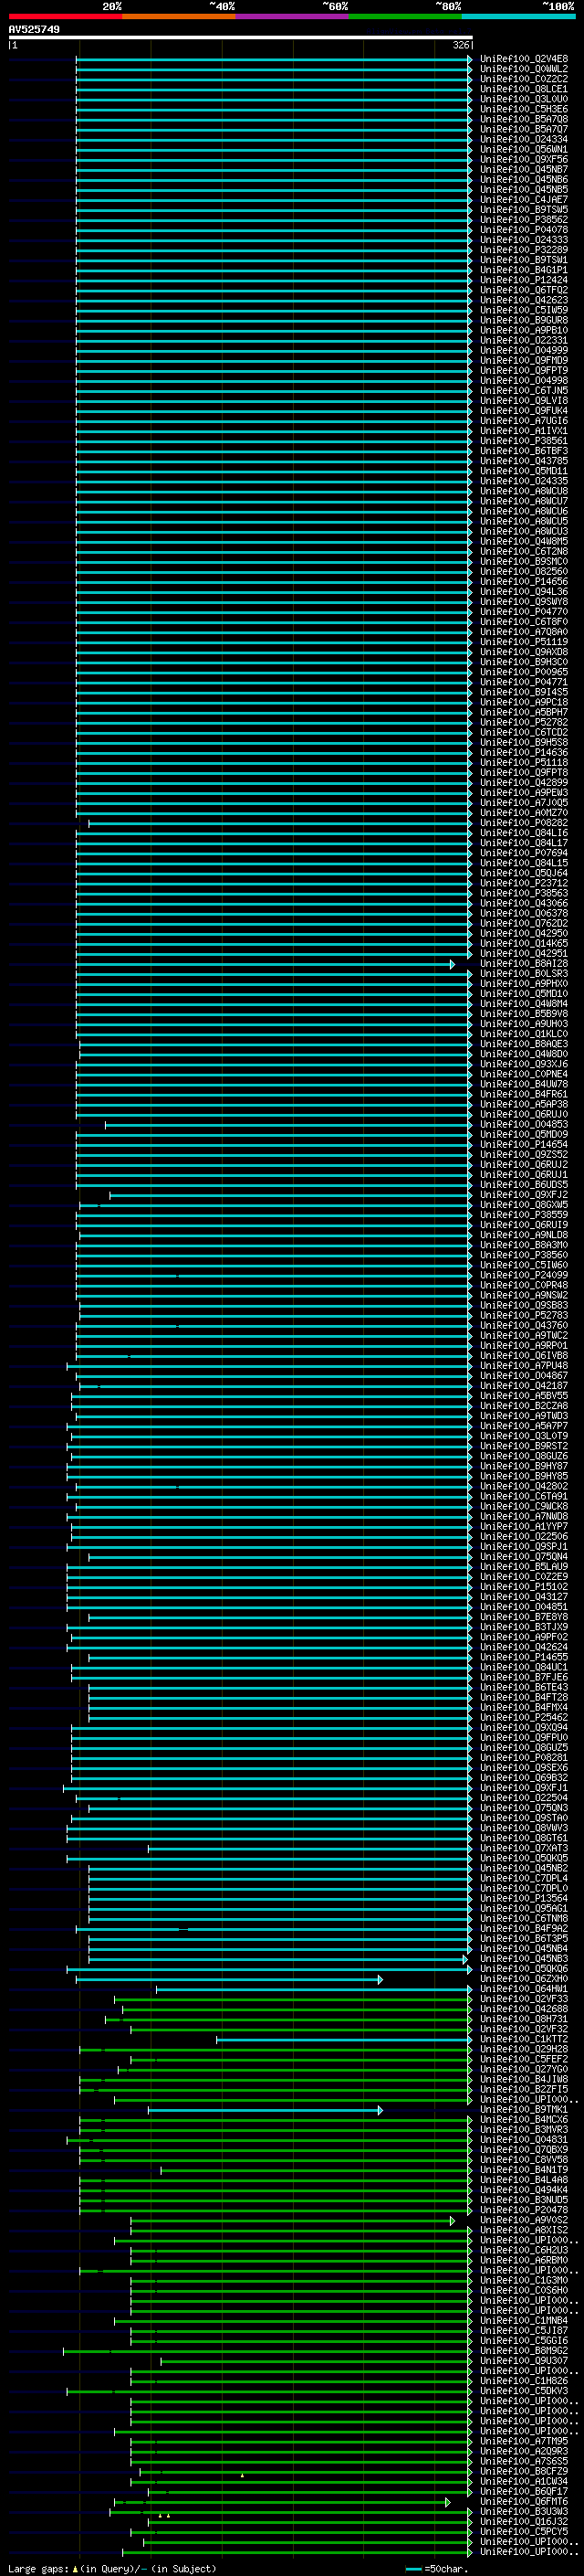Select the UniRef100_C1KTT2 hit label
This screenshot has width=584, height=2576.
pyautogui.click(x=524, y=2039)
